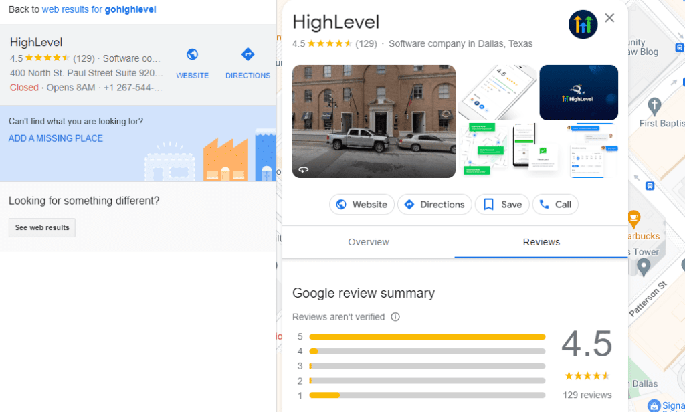
Task: Click the 360 street view icon on building photo
Action: pyautogui.click(x=304, y=169)
